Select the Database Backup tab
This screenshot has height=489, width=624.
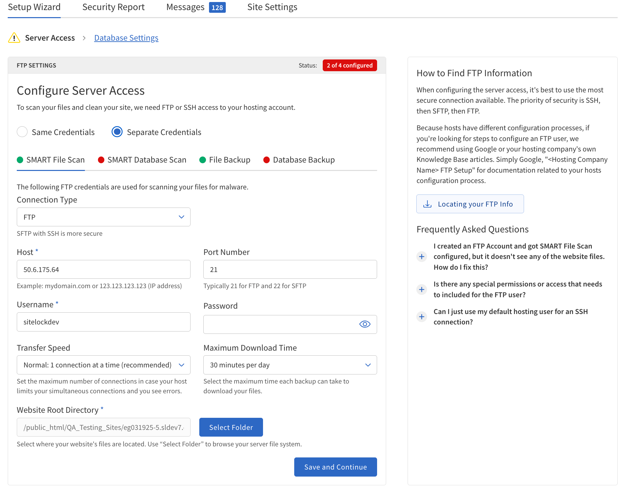(299, 160)
